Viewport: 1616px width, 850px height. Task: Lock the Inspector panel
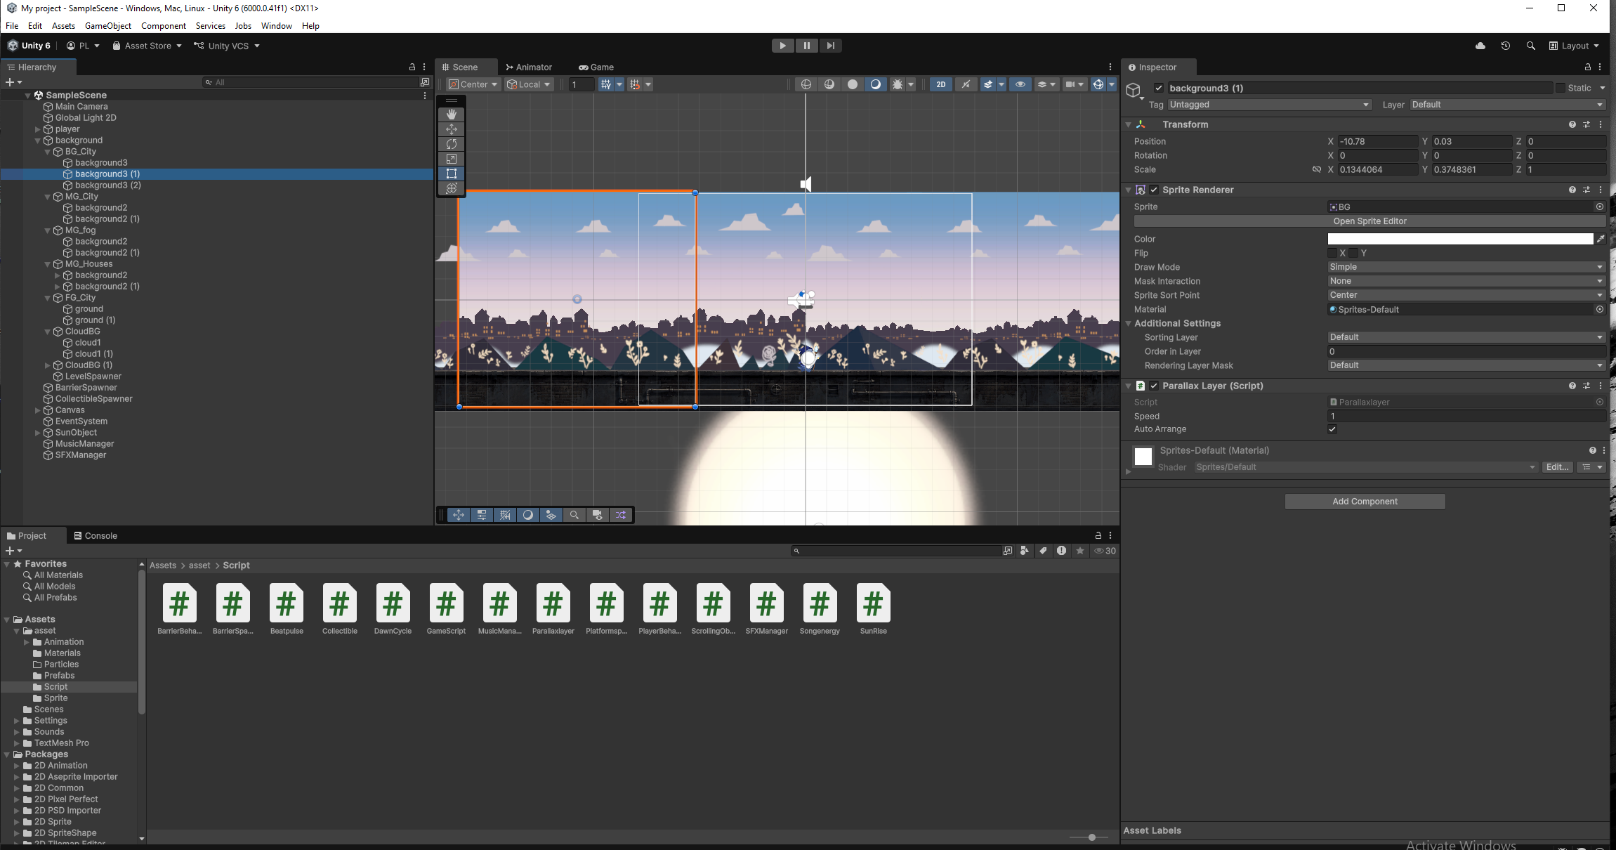pyautogui.click(x=1587, y=67)
